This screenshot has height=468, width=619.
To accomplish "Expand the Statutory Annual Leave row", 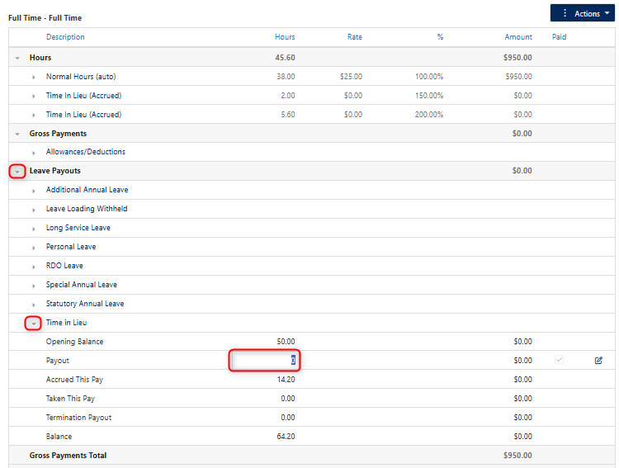I will (34, 305).
